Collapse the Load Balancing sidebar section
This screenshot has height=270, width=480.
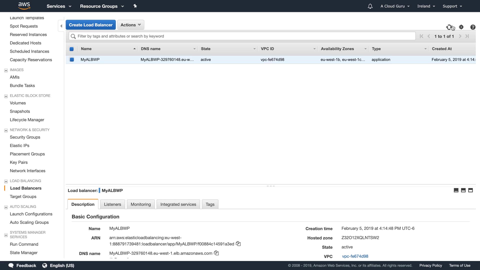(6, 181)
